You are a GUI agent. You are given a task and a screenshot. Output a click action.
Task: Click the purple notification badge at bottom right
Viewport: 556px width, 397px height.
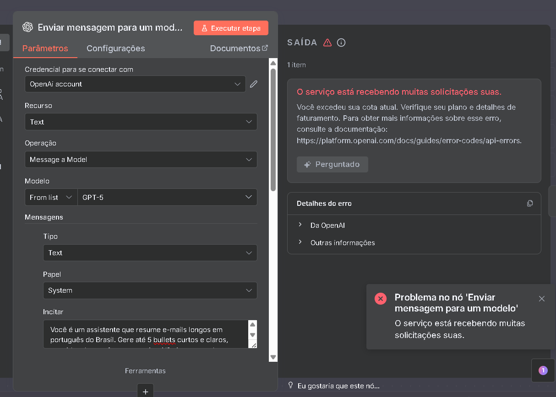[x=543, y=370]
